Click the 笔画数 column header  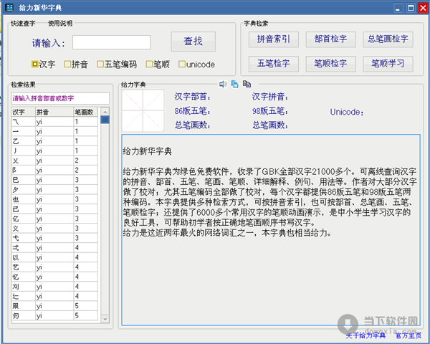85,112
